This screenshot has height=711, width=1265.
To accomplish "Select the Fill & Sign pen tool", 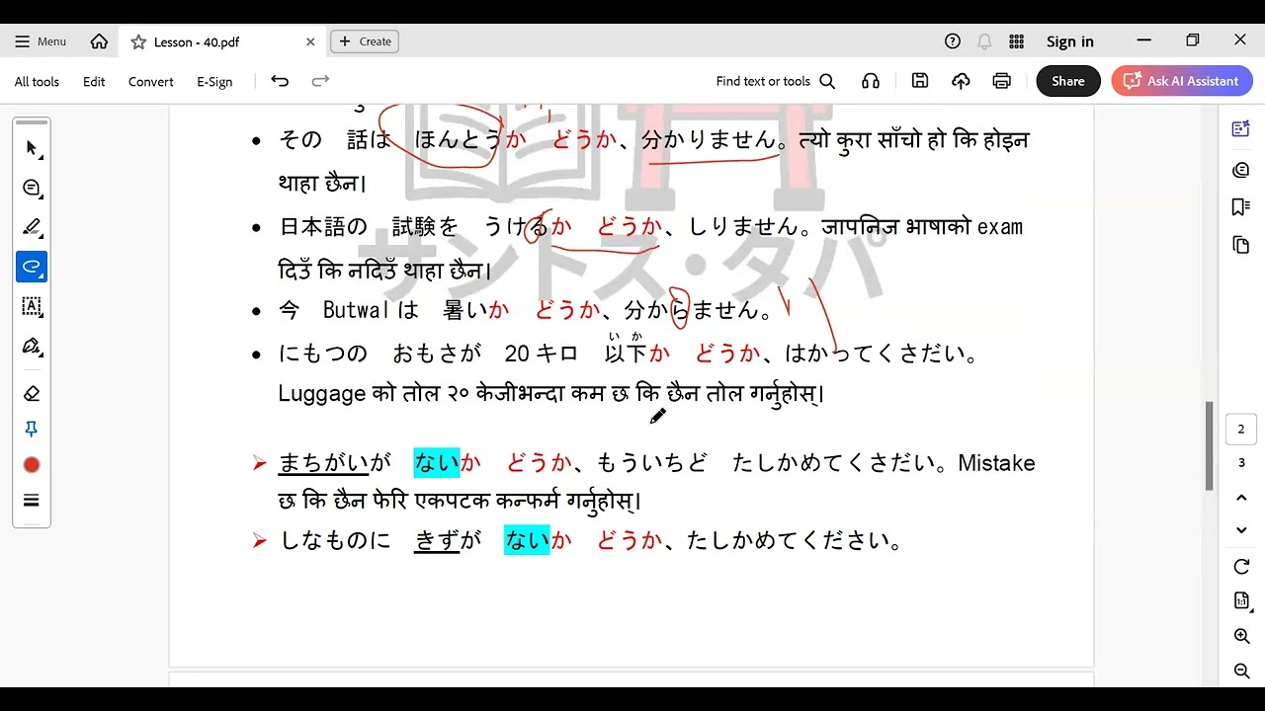I will [x=32, y=347].
